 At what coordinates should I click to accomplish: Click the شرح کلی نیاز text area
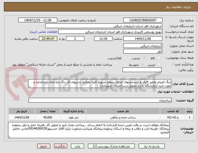click(x=99, y=84)
